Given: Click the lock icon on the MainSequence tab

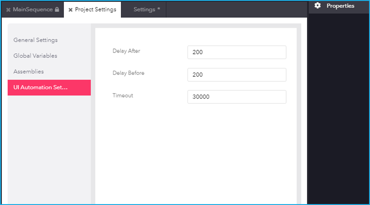Looking at the screenshot, I should pos(57,10).
